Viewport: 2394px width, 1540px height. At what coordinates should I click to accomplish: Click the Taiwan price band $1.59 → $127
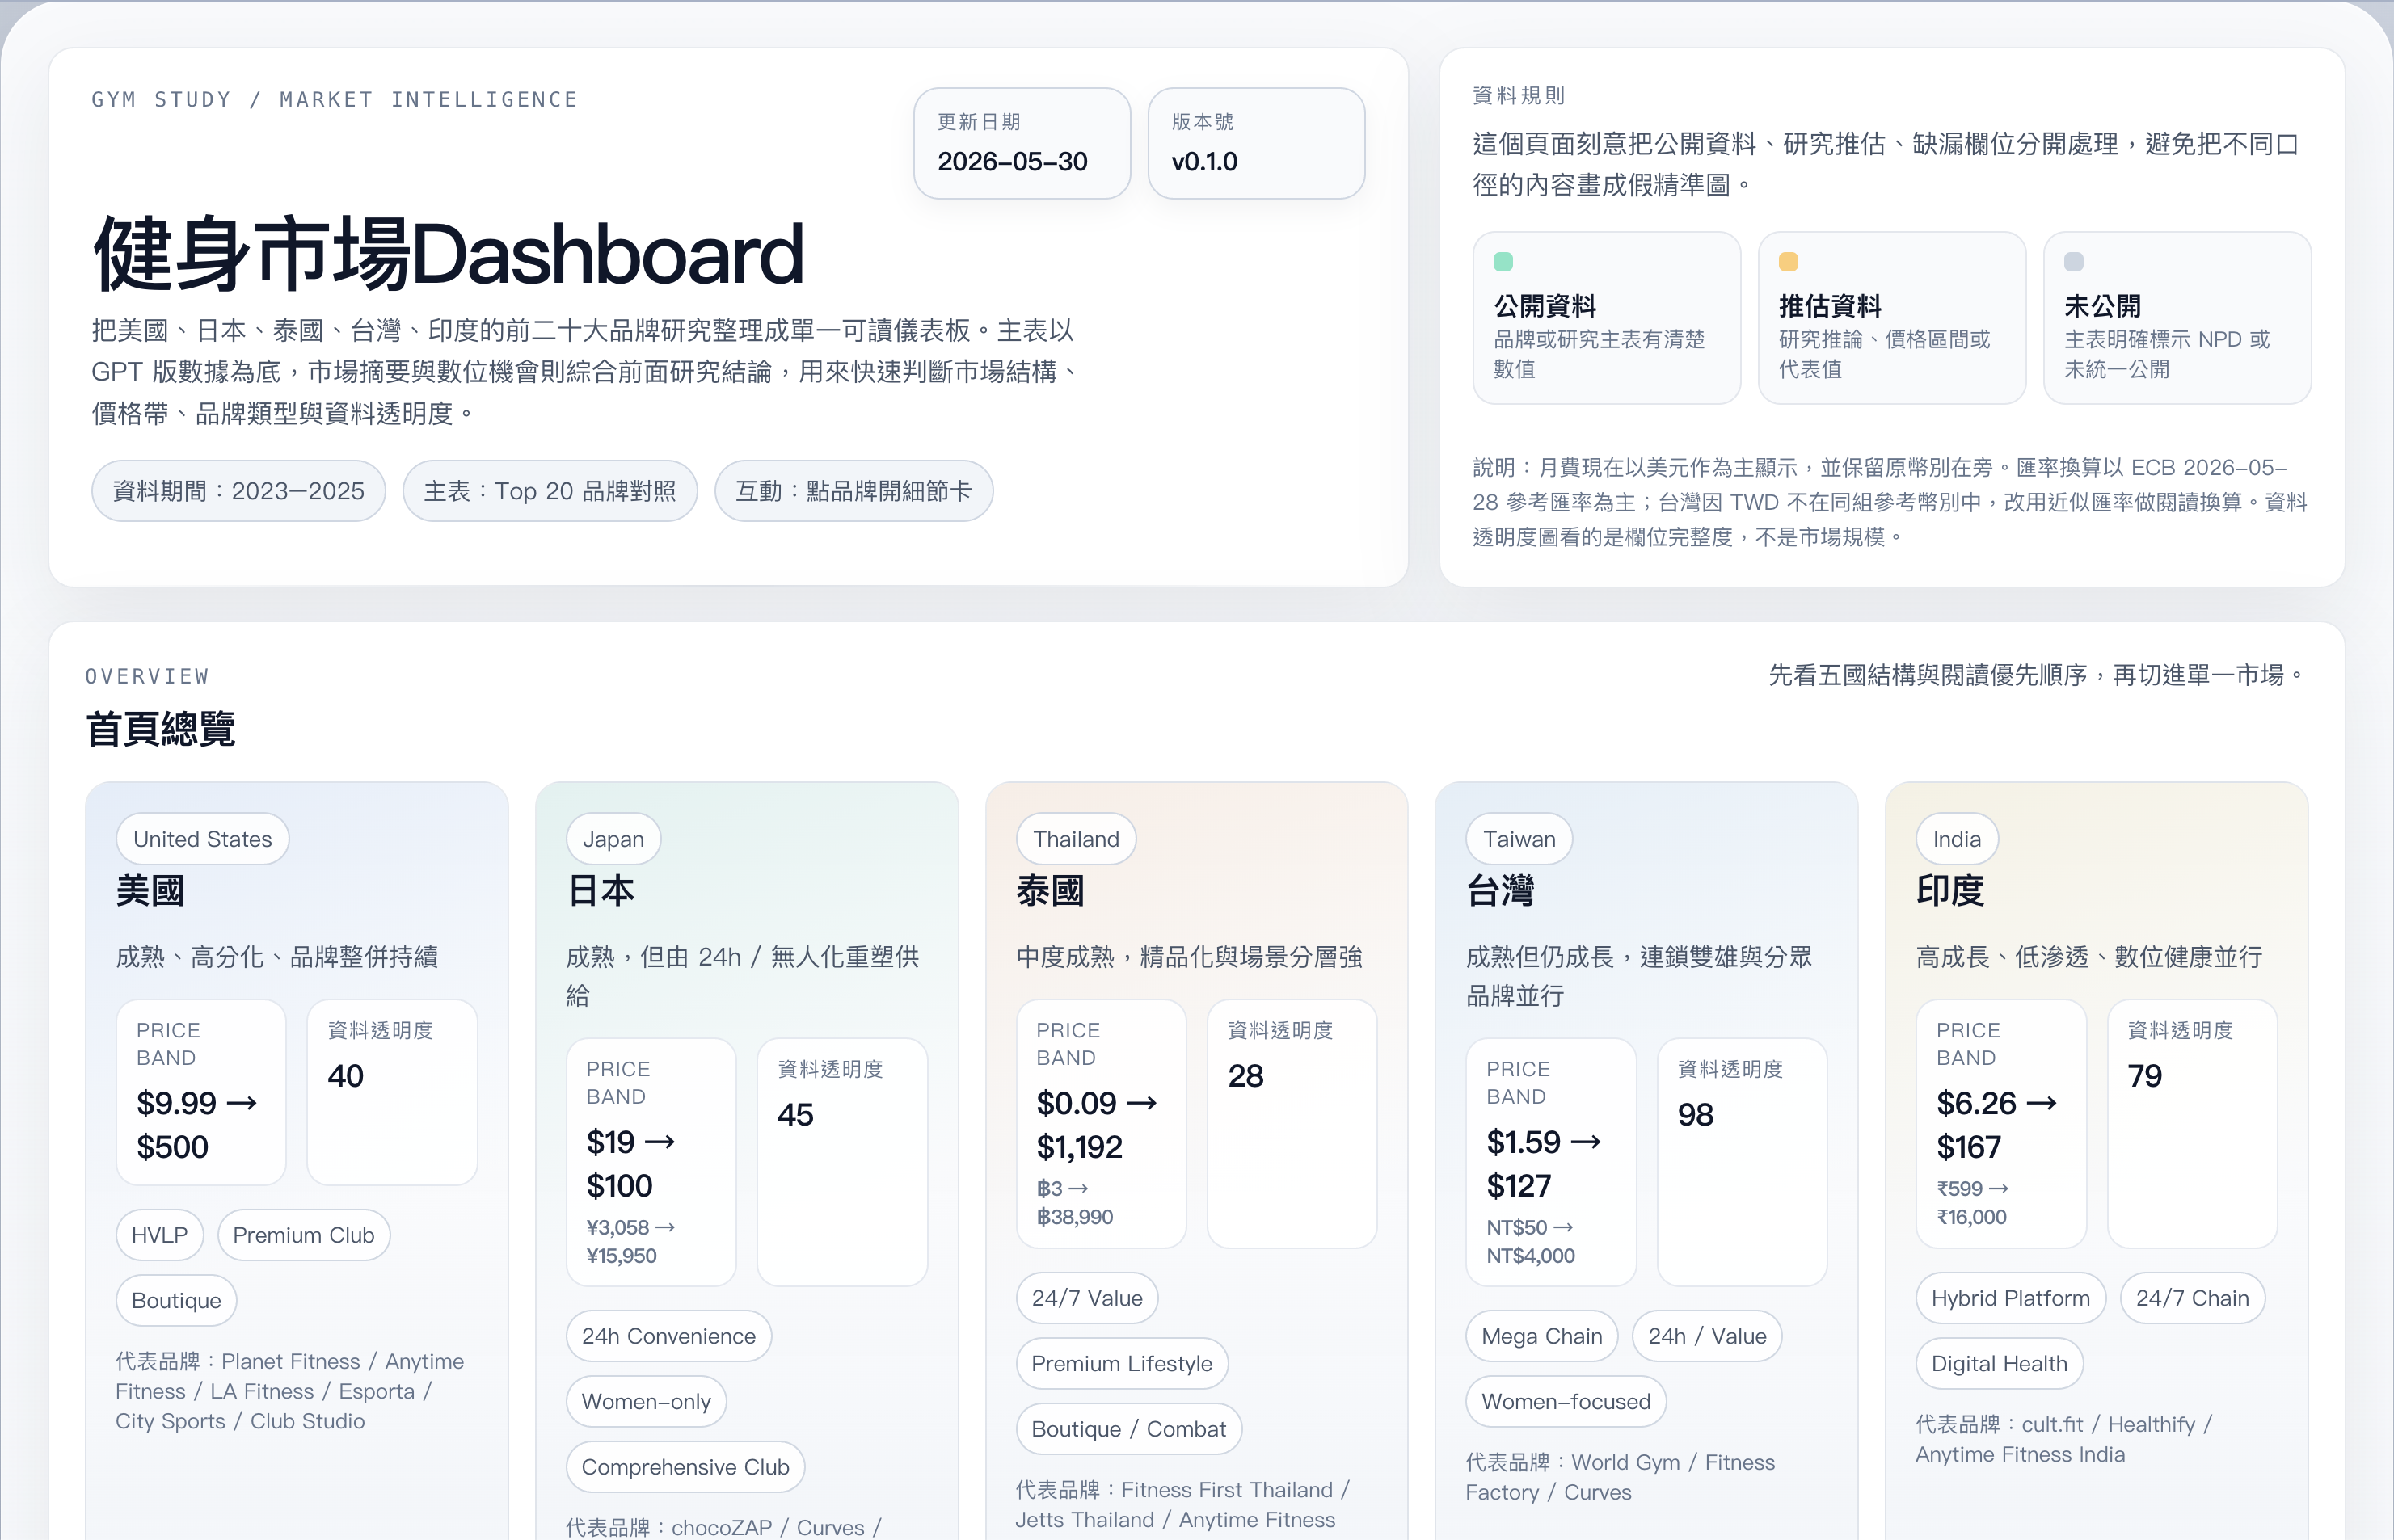click(1544, 1163)
